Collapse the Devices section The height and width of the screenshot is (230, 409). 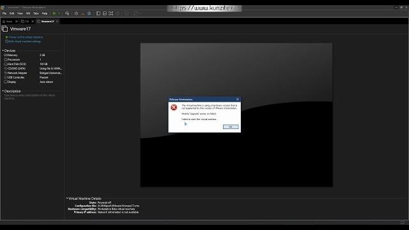coord(3,50)
